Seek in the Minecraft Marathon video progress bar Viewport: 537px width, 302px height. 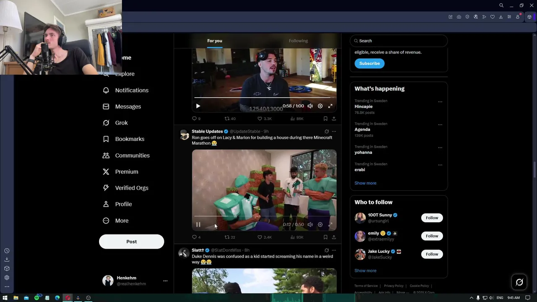[x=264, y=216]
